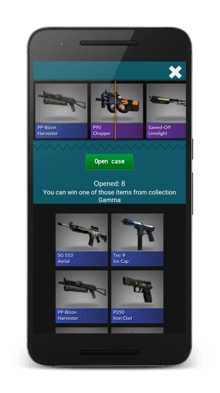Select the Sawed-Off shotgun image in roulette
Image resolution: width=220 pixels, height=393 pixels.
coord(166,103)
